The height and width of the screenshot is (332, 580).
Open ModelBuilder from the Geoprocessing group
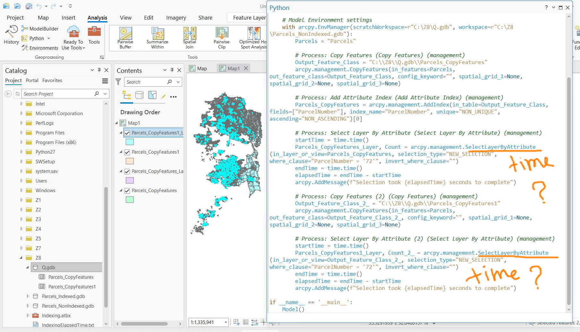pos(40,29)
